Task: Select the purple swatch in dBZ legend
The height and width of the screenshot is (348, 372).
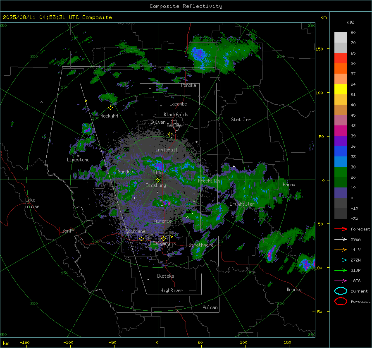Action: (x=341, y=141)
